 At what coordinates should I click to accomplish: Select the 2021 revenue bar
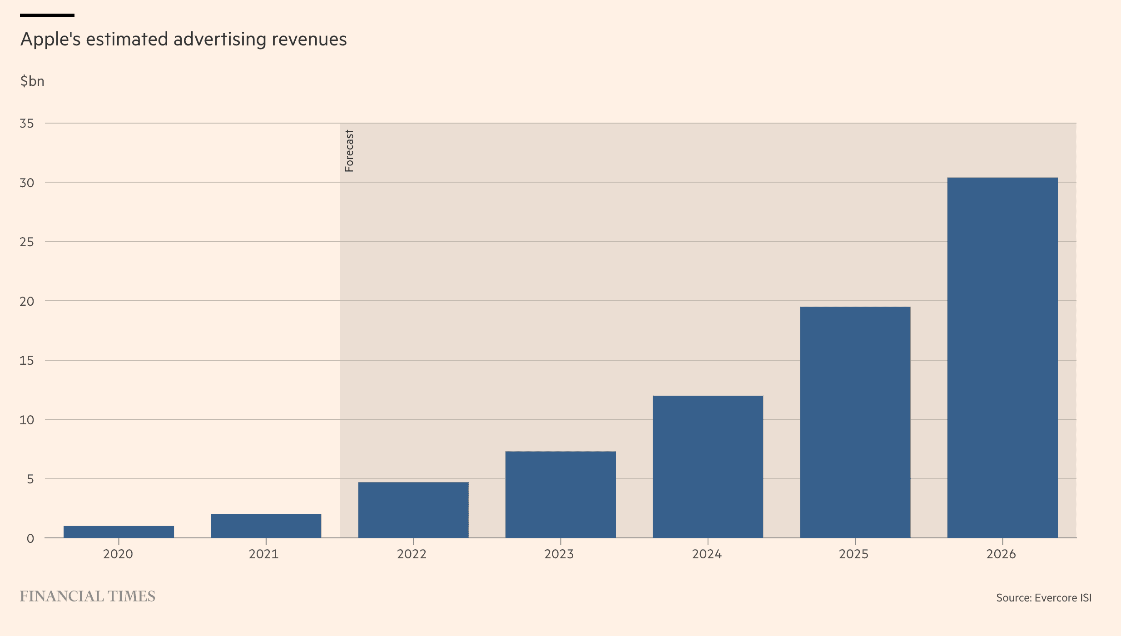pyautogui.click(x=266, y=526)
